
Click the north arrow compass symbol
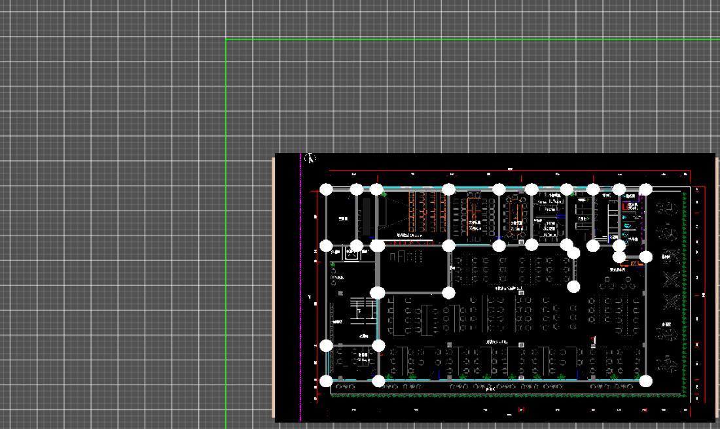(x=310, y=158)
